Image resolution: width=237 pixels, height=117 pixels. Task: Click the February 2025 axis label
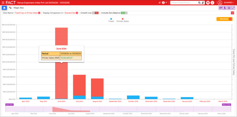coord(205,101)
